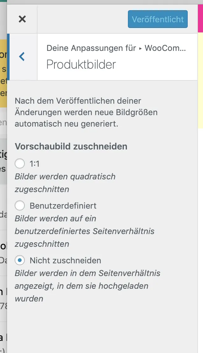
Task: Click the description mentioning "hochgeladen wurden"
Action: 87,286
